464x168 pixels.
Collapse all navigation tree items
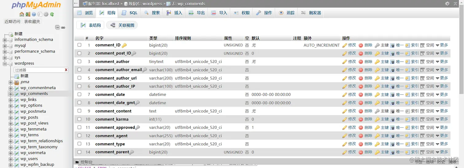(x=57, y=27)
